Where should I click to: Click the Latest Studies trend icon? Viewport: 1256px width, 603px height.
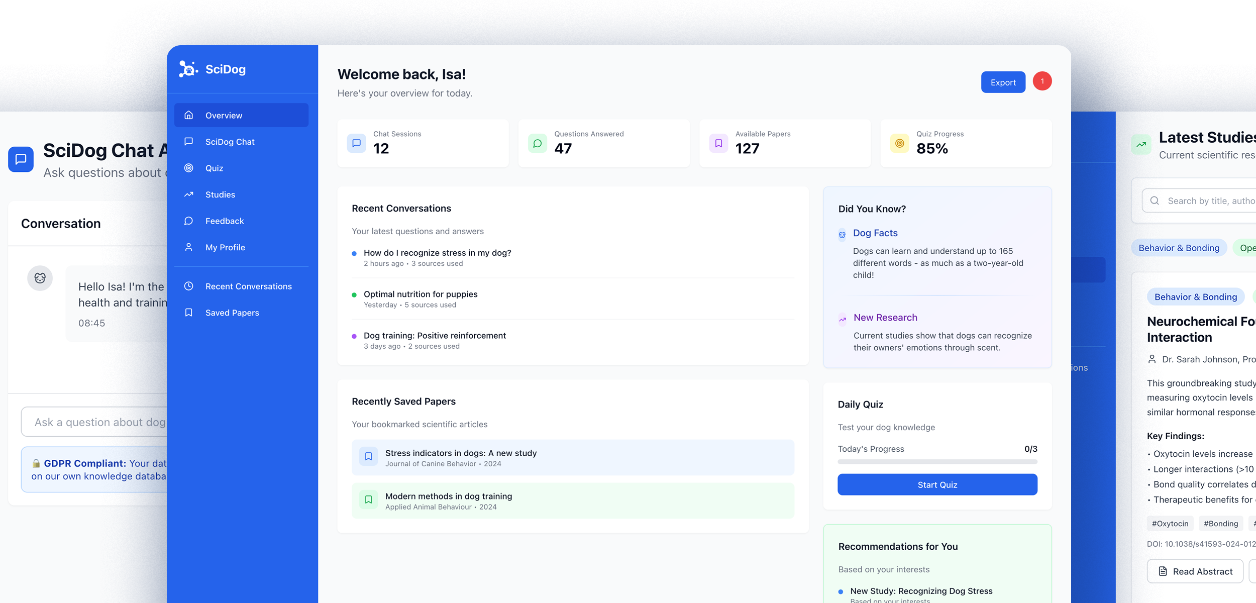[1141, 145]
